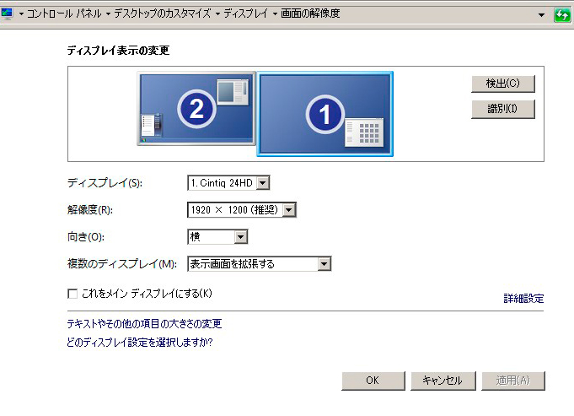The height and width of the screenshot is (416, 574).
Task: Click the green refresh button in address bar
Action: (562, 15)
